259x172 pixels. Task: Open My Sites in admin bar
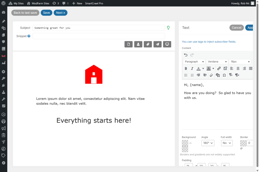pos(16,3)
